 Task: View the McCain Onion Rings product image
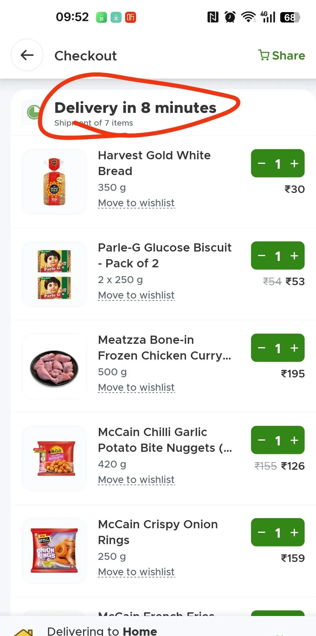click(x=54, y=550)
